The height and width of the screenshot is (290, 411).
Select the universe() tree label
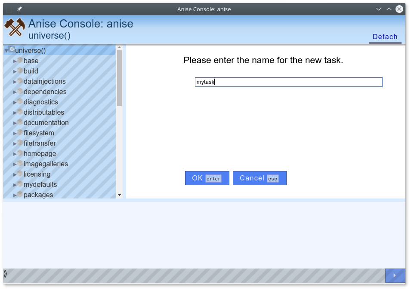pyautogui.click(x=31, y=50)
